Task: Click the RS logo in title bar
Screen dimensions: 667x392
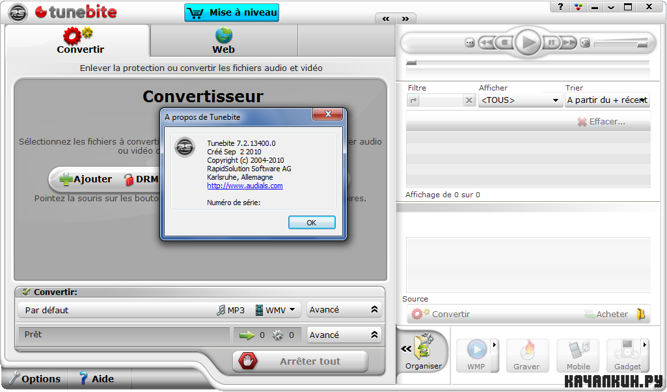Action: (x=18, y=13)
